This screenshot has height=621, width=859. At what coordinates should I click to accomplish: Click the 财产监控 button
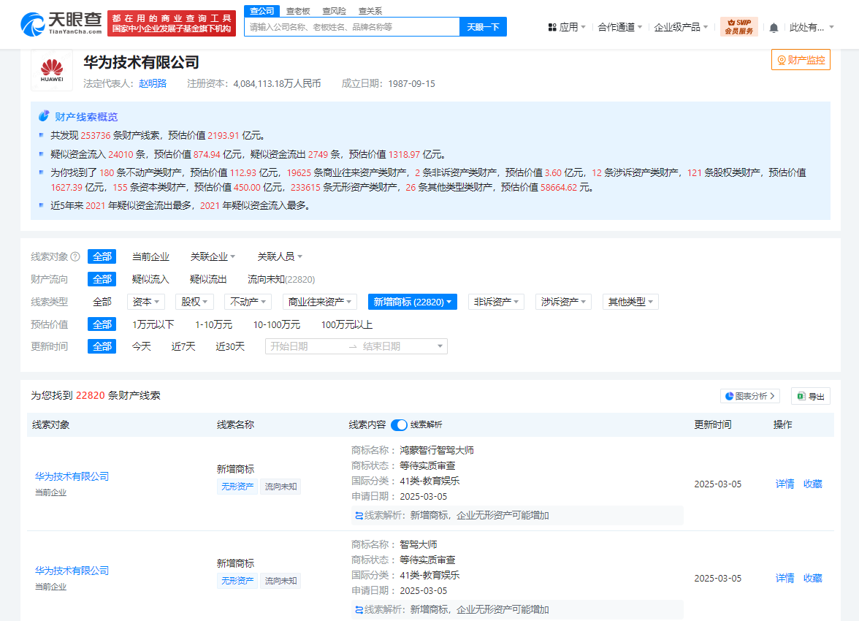[x=801, y=60]
